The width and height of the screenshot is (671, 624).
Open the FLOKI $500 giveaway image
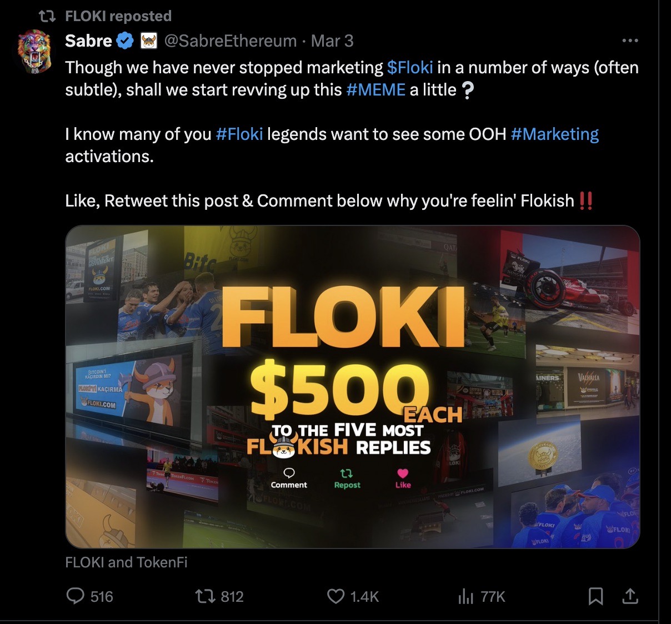coord(352,386)
